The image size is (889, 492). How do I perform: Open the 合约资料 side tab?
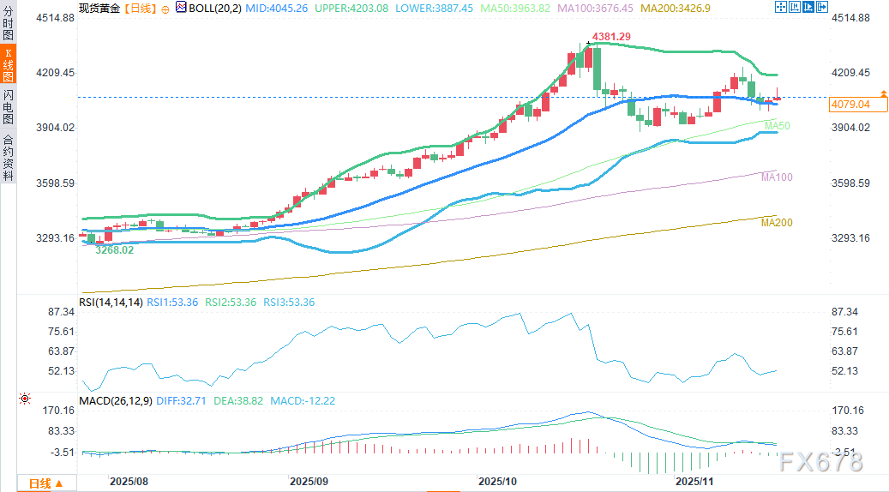pyautogui.click(x=8, y=157)
